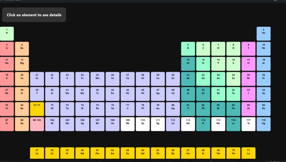
Task: Select the Meitnerium (Mt) white tile
Action: pyautogui.click(x=128, y=124)
